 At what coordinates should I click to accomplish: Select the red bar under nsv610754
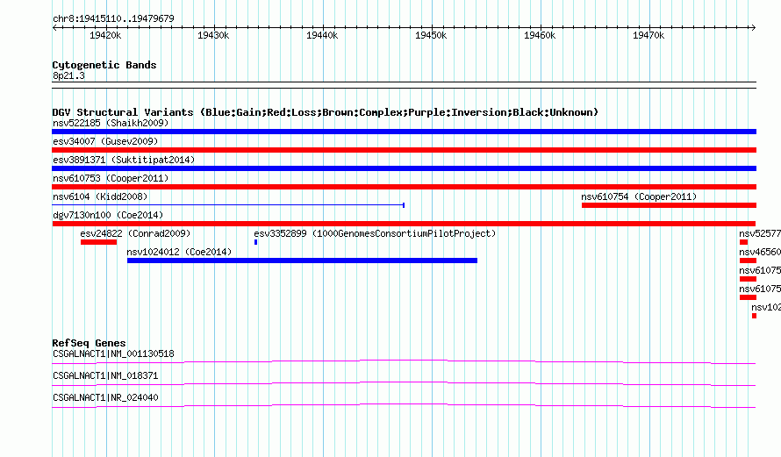point(669,205)
